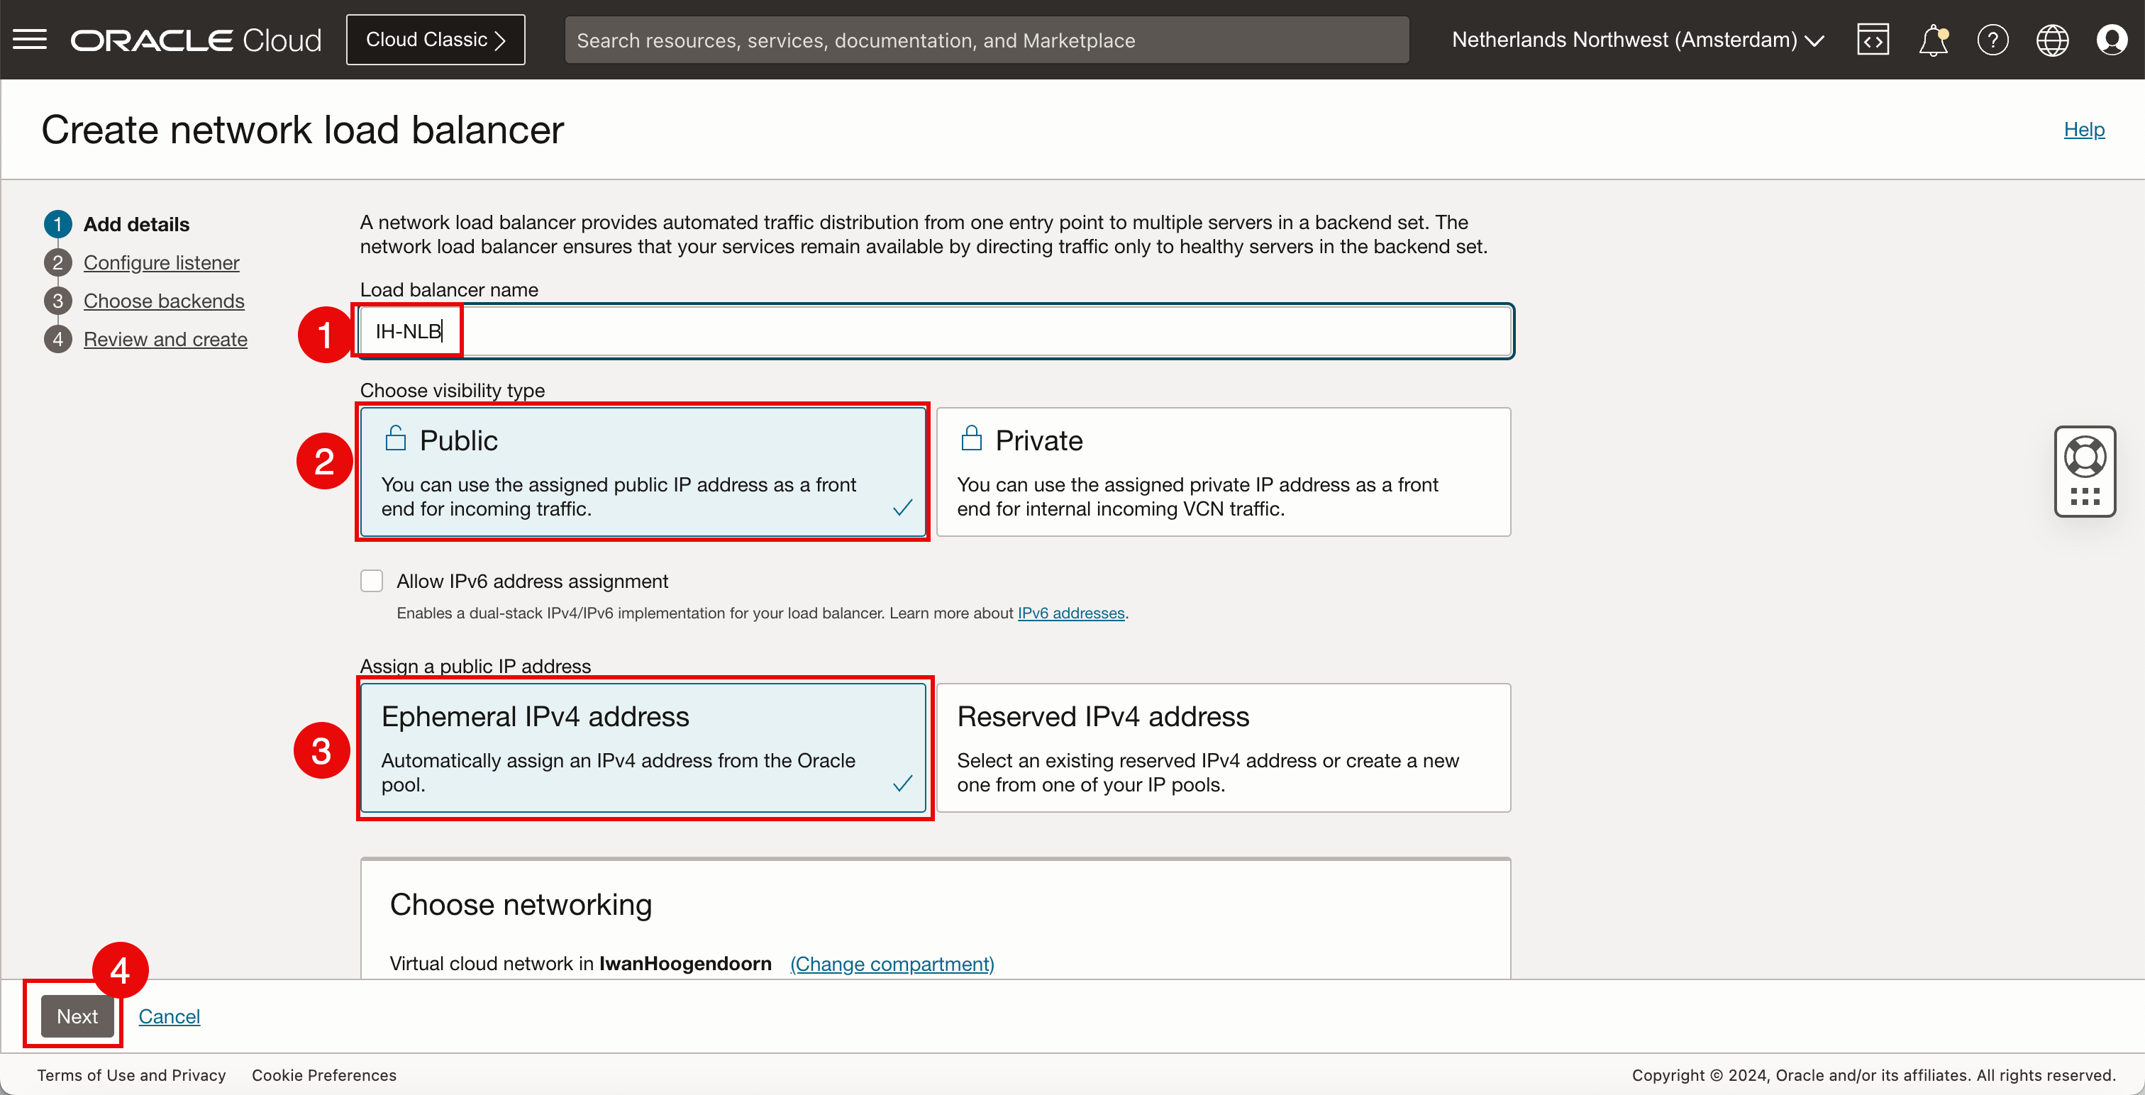Select the Reserved IPv4 address option
Screen dimensions: 2145x1095
coord(1222,747)
